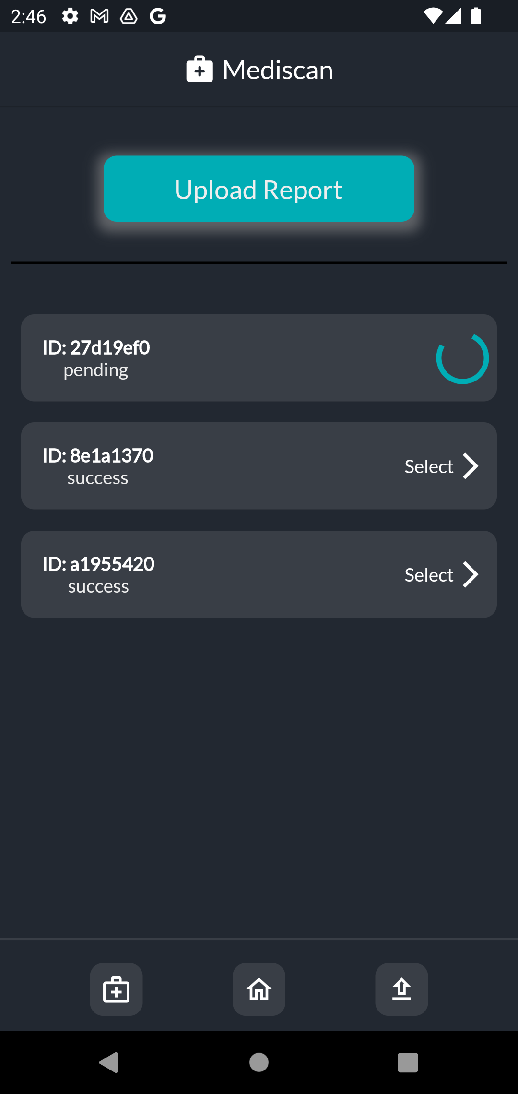Expand report 8e1a1370 via its chevron
The width and height of the screenshot is (518, 1094).
471,465
